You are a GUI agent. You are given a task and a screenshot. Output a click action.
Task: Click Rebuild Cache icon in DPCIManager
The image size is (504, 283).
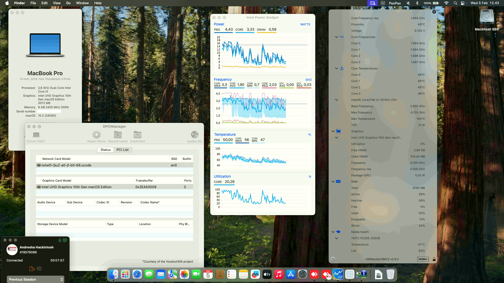click(118, 135)
